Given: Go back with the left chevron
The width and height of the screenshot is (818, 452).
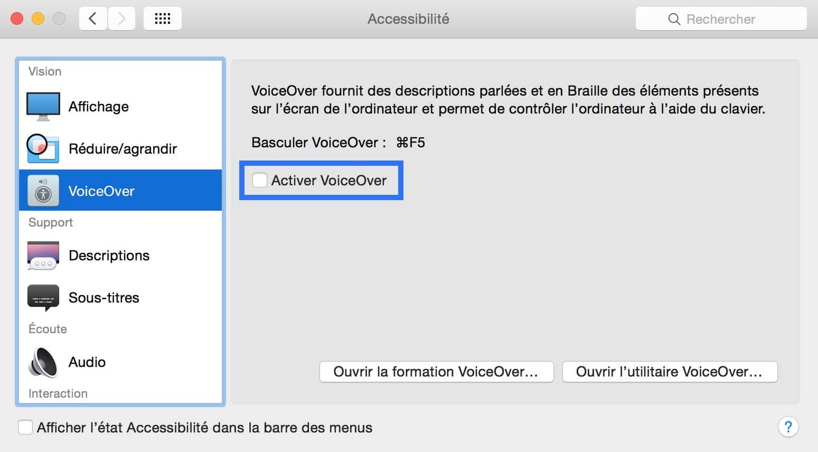Looking at the screenshot, I should tap(93, 19).
